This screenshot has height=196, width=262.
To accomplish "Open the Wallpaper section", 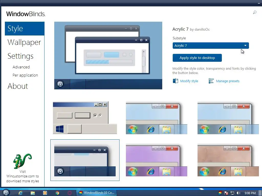I will click(24, 42).
